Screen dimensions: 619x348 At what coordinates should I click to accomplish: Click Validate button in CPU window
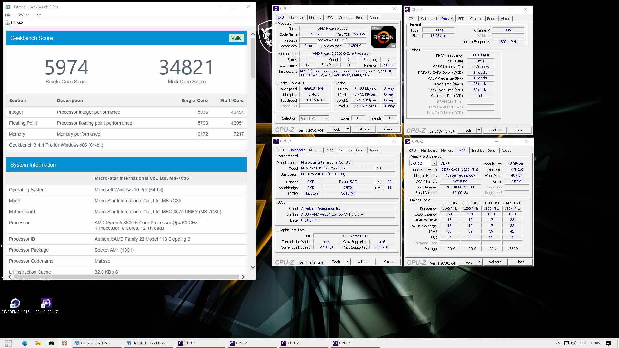click(x=363, y=129)
